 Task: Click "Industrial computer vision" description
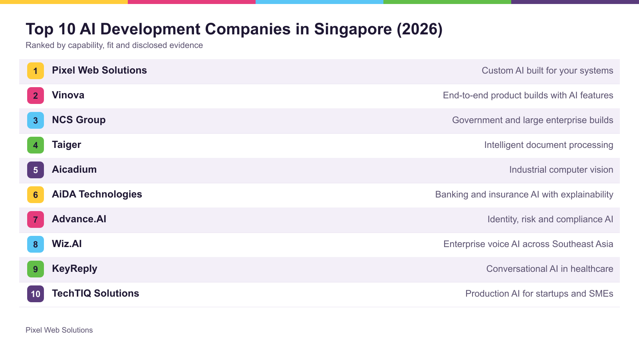(561, 170)
